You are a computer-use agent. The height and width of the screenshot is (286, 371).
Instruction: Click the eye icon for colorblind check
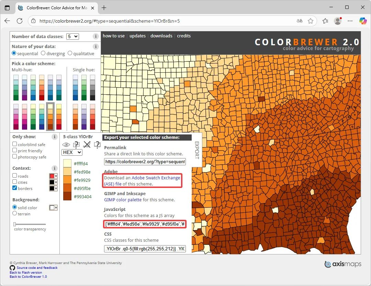[66, 145]
